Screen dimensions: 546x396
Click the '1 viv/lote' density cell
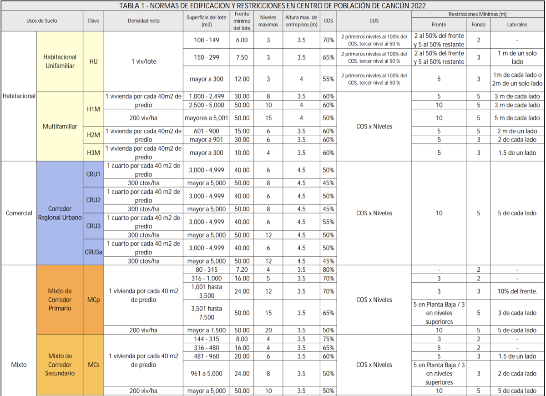click(x=143, y=61)
